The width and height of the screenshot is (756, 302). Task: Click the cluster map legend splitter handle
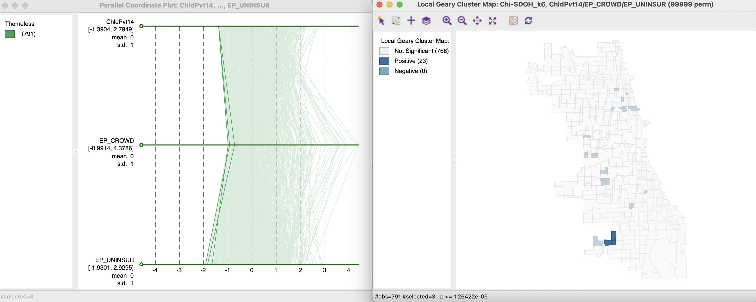(454, 160)
